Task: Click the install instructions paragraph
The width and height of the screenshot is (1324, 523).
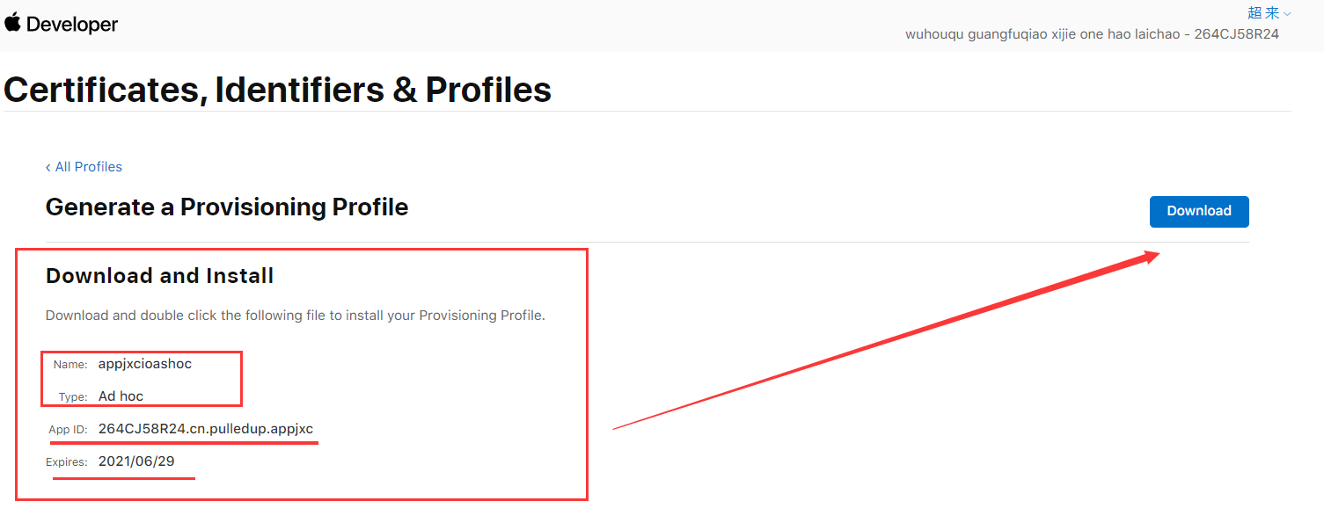Action: click(x=295, y=316)
